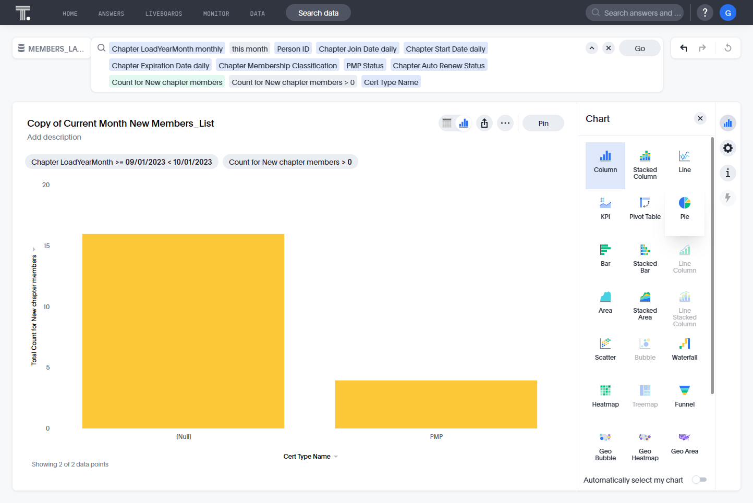Open the MEMBERS_LA data source selector
The height and width of the screenshot is (503, 753).
click(51, 48)
